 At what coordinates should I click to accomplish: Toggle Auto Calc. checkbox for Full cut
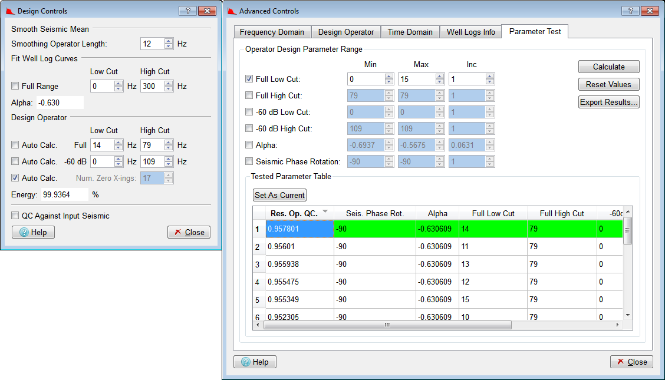coord(15,145)
